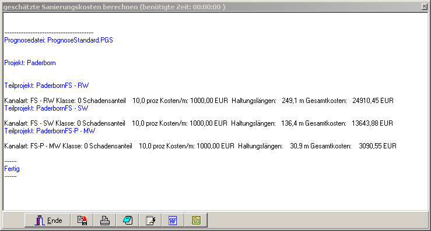This screenshot has width=431, height=231.
Task: Click 'Prognosedatei: PrognoseStandard.PGS' line
Action: click(58, 40)
